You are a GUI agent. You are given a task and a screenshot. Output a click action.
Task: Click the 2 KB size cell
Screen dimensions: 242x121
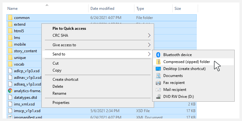point(192,104)
